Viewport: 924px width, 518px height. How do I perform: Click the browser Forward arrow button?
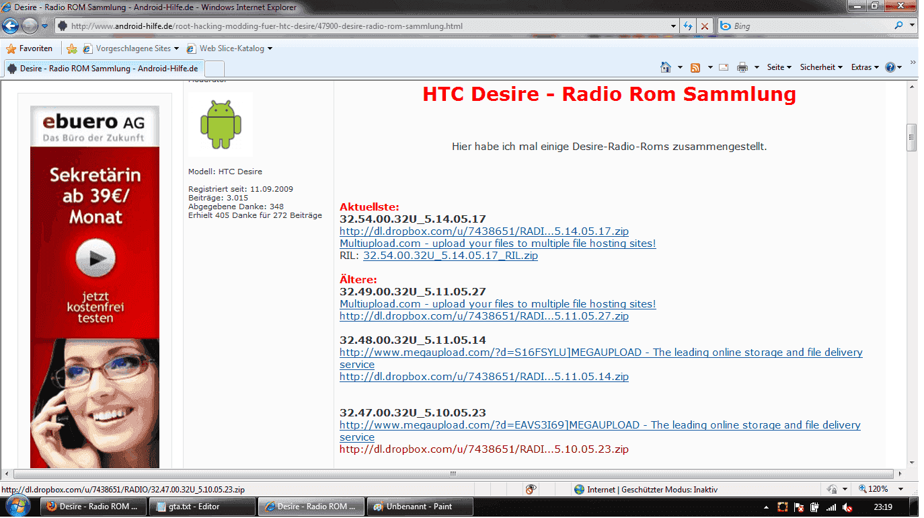pyautogui.click(x=30, y=26)
